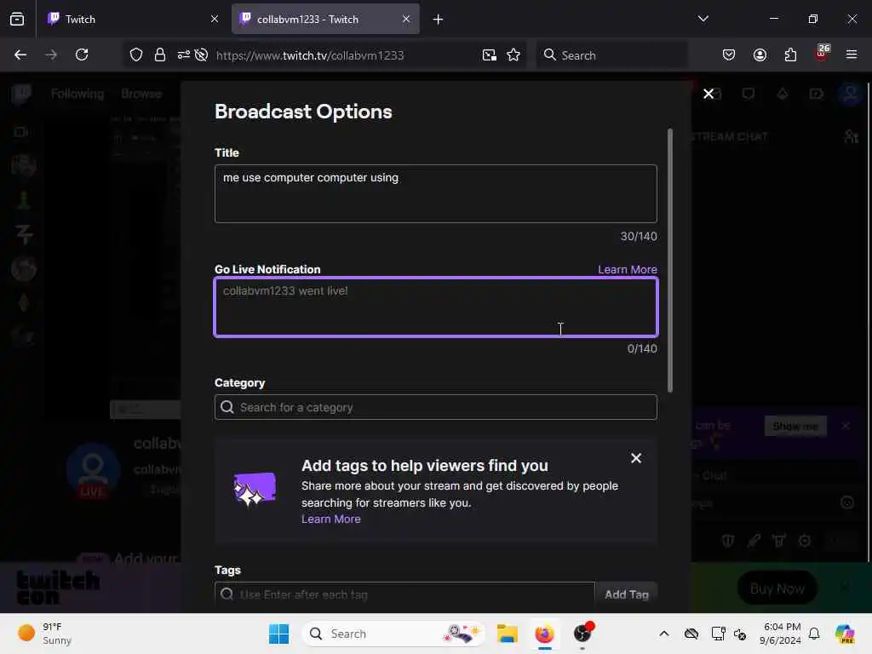This screenshot has width=872, height=654.
Task: Click the Tags input field
Action: tap(404, 594)
